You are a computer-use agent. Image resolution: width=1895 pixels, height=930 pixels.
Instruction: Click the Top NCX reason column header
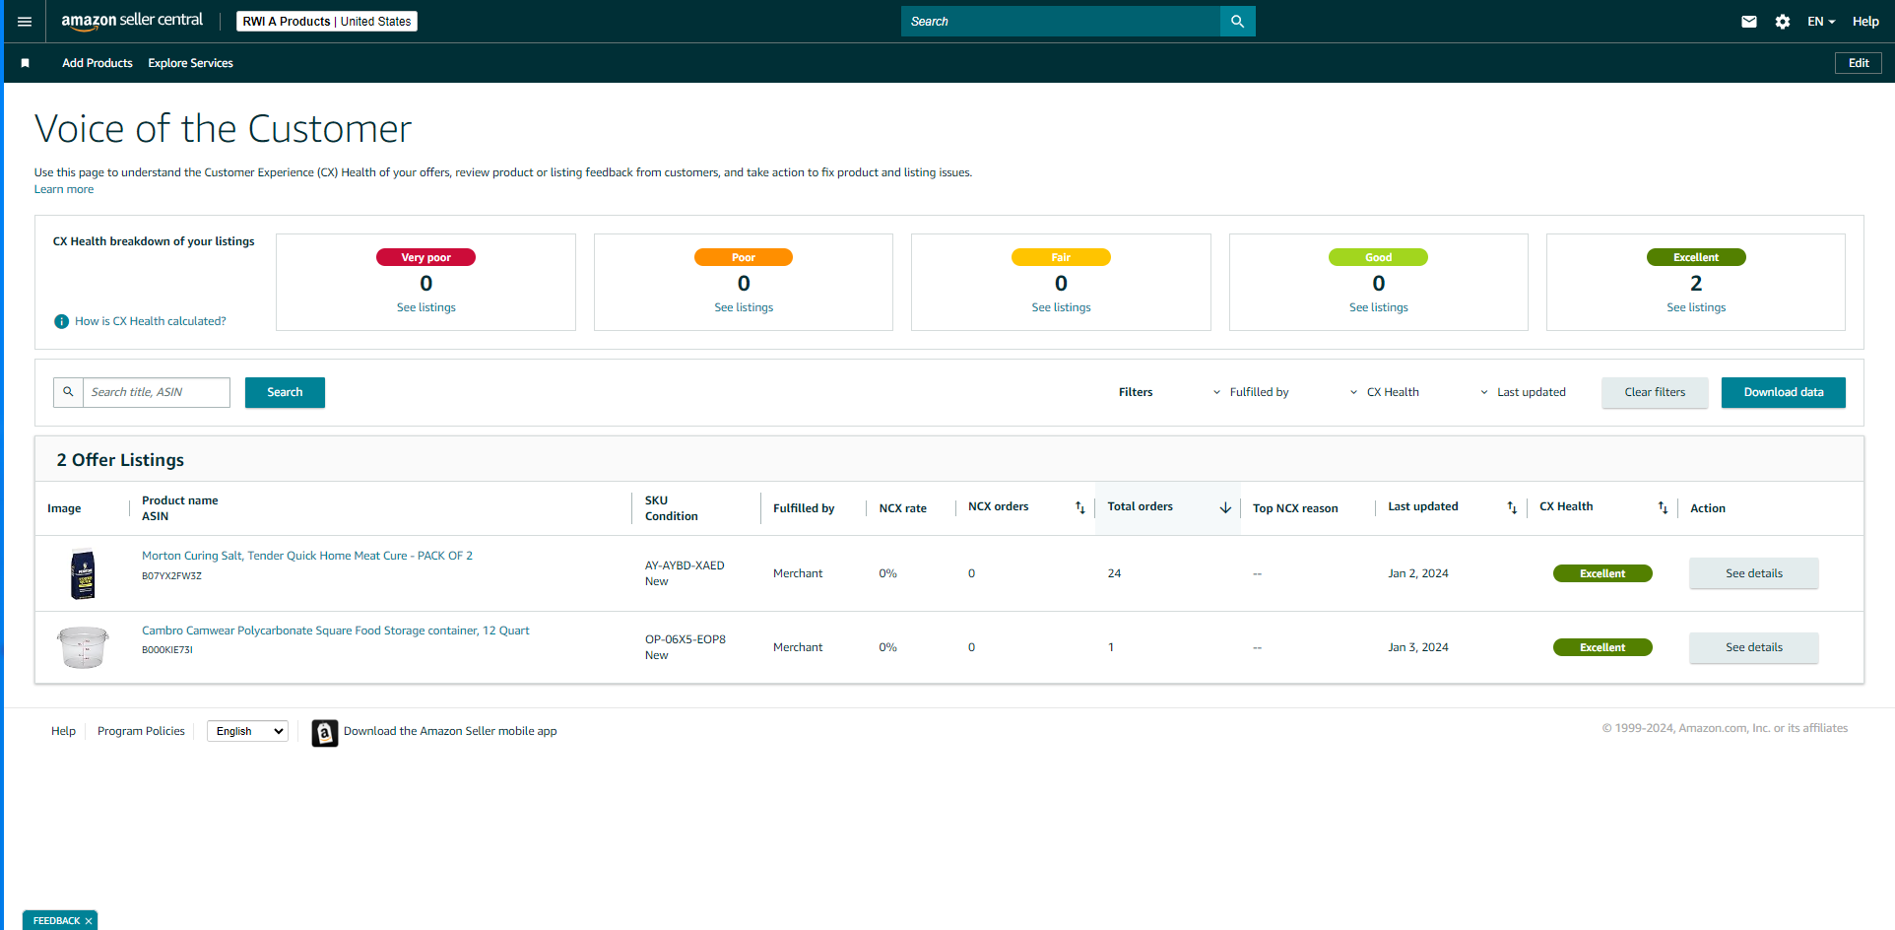(x=1295, y=508)
